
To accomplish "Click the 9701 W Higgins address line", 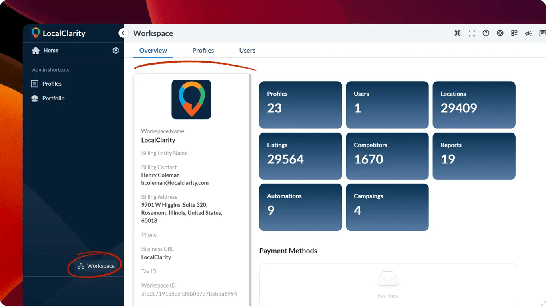I will pos(174,205).
